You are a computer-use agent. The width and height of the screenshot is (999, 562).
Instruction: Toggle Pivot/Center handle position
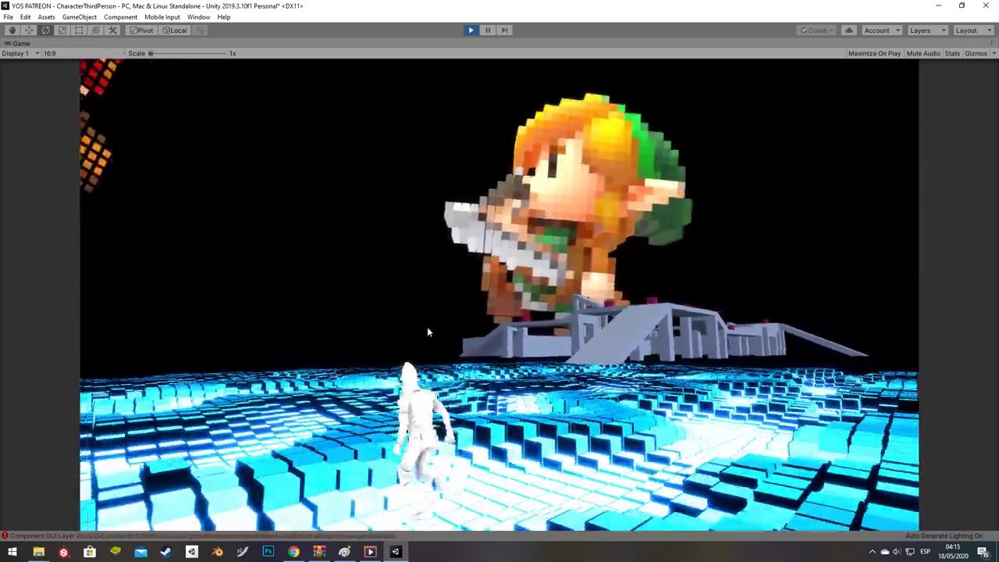coord(142,30)
